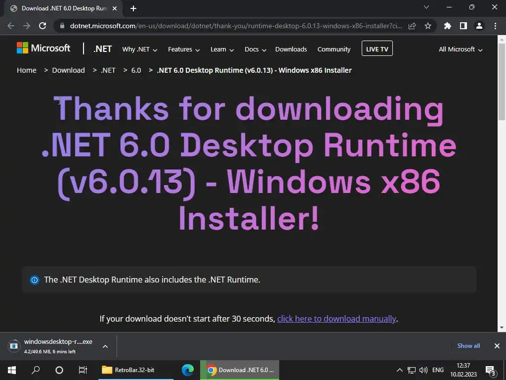Open clock showing 12:37
This screenshot has width=506, height=380.
[464, 370]
